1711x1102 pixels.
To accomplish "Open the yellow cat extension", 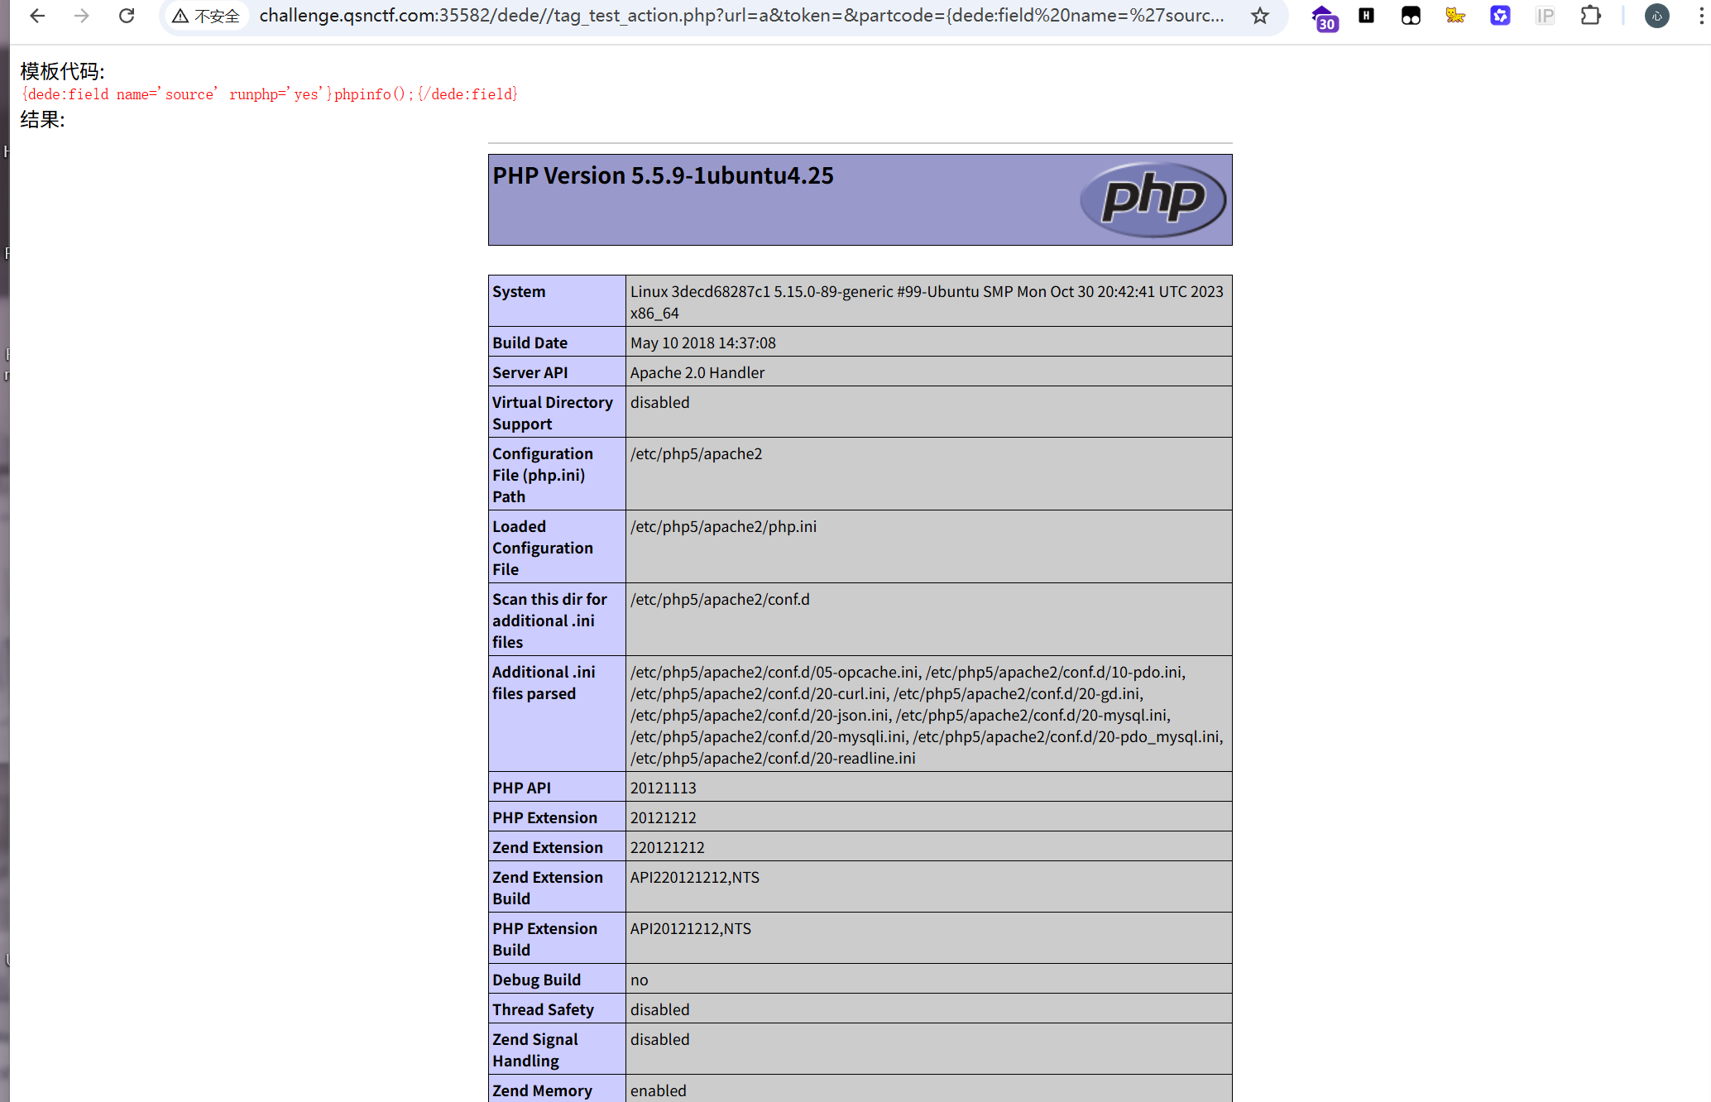I will coord(1455,15).
